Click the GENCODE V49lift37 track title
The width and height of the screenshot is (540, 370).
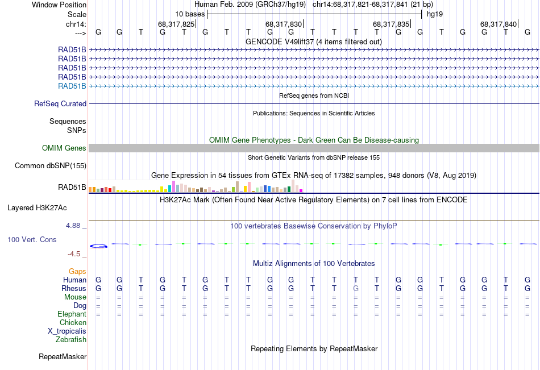(313, 41)
